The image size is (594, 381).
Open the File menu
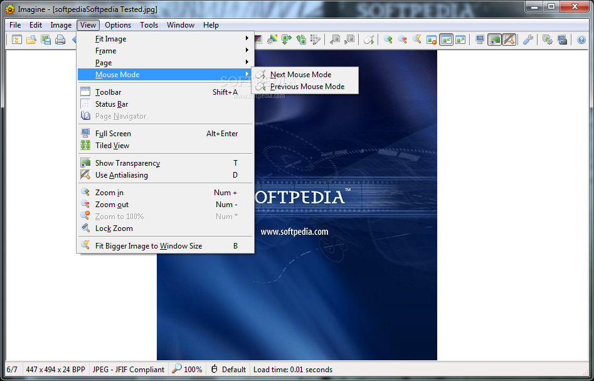(15, 25)
